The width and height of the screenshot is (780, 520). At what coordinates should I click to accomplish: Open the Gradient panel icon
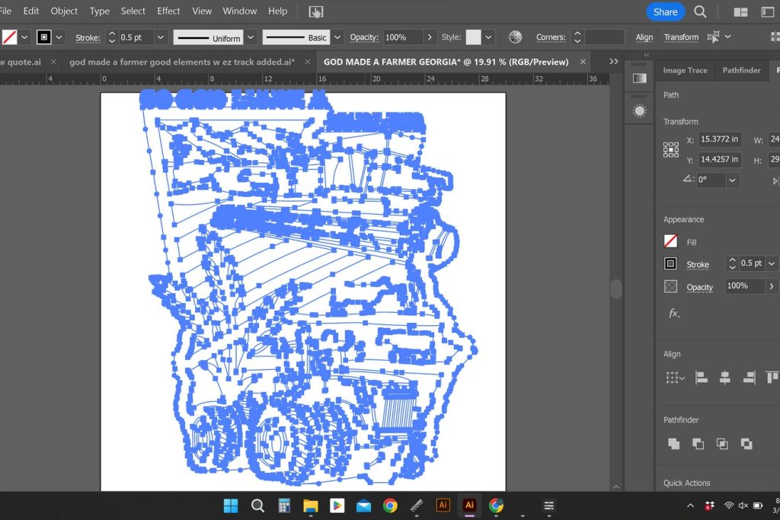pyautogui.click(x=639, y=78)
